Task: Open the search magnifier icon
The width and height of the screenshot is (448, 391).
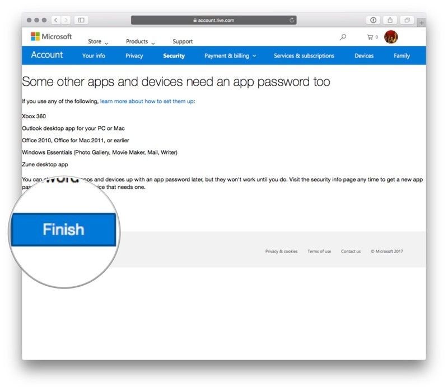Action: coord(343,38)
